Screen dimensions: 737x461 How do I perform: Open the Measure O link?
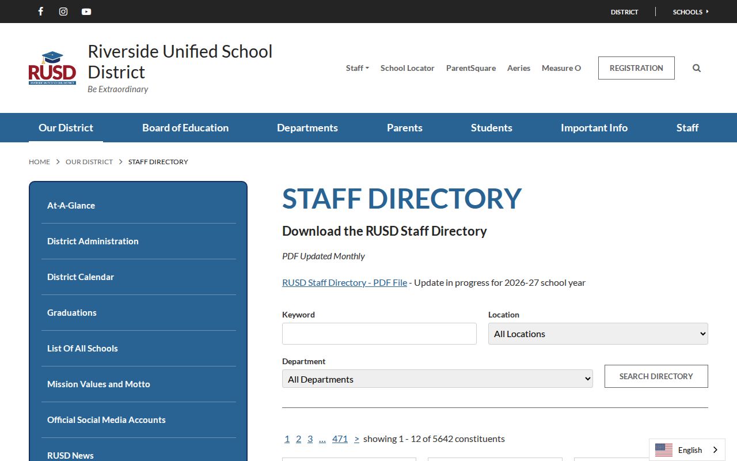561,68
